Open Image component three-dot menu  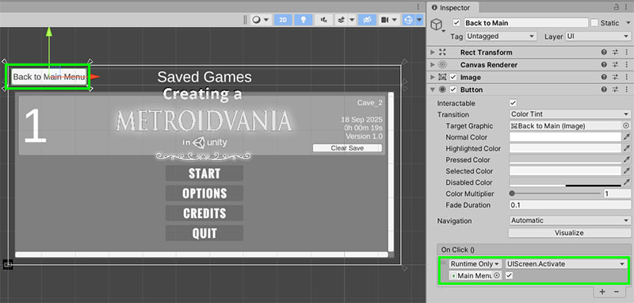[627, 77]
